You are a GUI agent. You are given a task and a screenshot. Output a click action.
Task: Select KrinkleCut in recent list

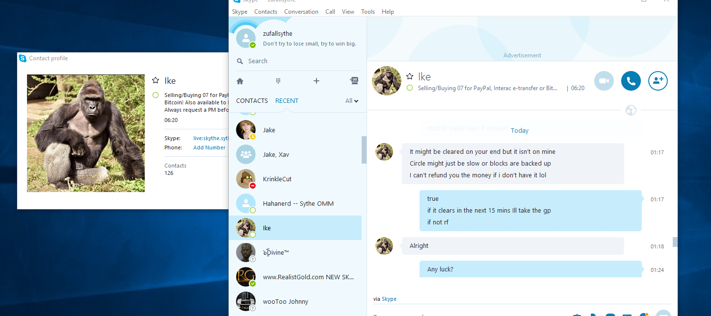pyautogui.click(x=295, y=179)
